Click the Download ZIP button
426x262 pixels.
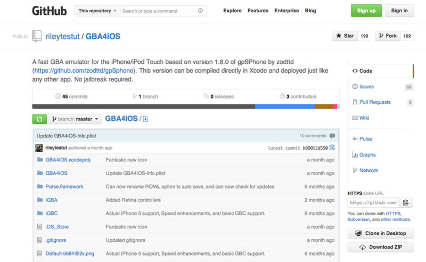coord(381,247)
